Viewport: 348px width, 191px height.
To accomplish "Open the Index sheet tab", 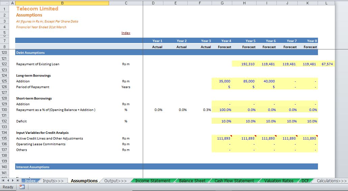I will pyautogui.click(x=30, y=181).
